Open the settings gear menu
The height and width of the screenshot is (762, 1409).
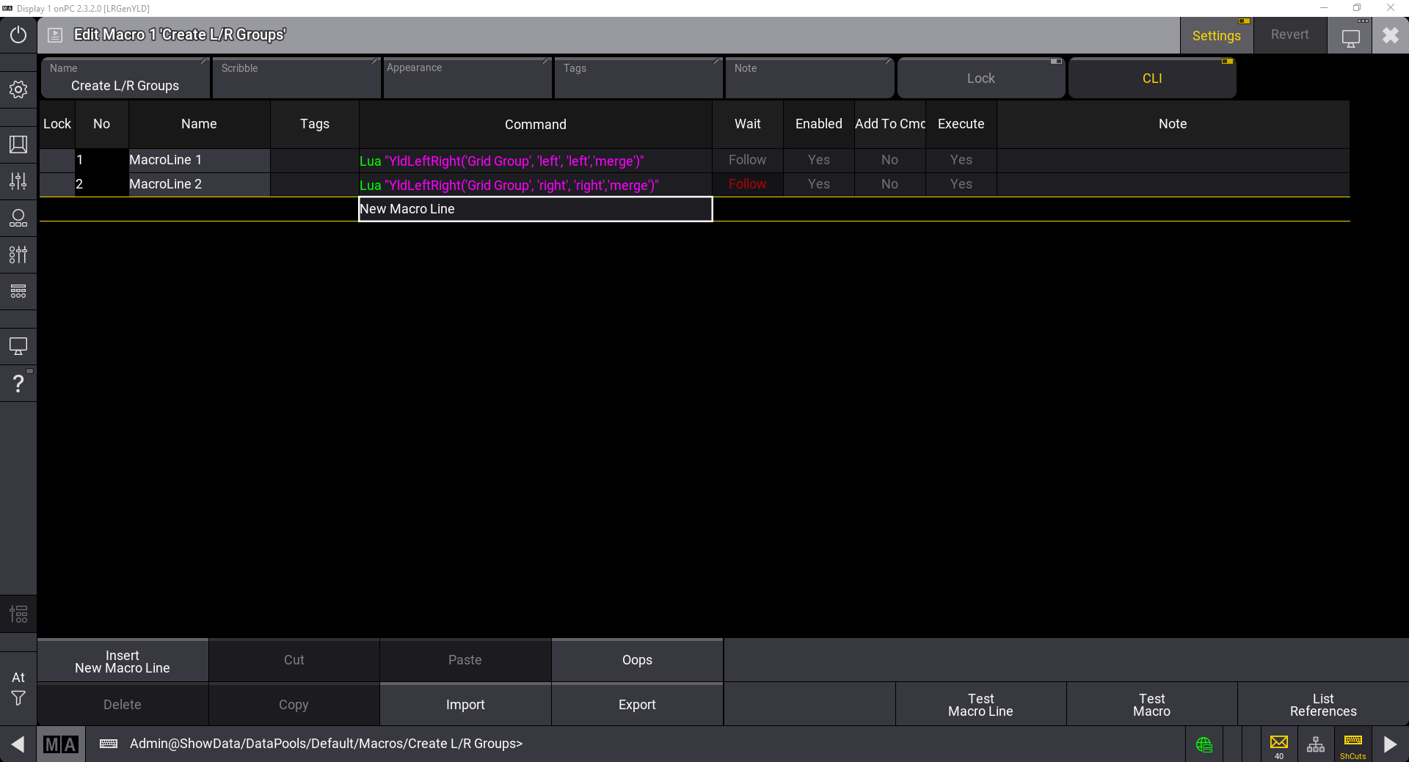pyautogui.click(x=18, y=89)
